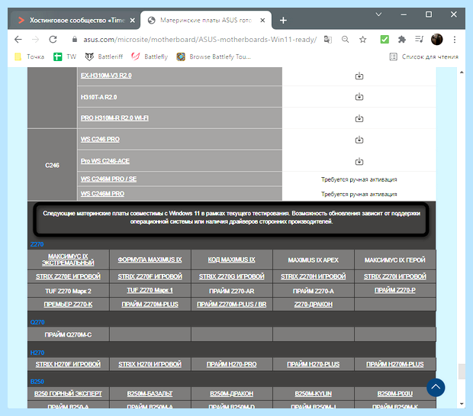Open the translate page icon

[327, 39]
